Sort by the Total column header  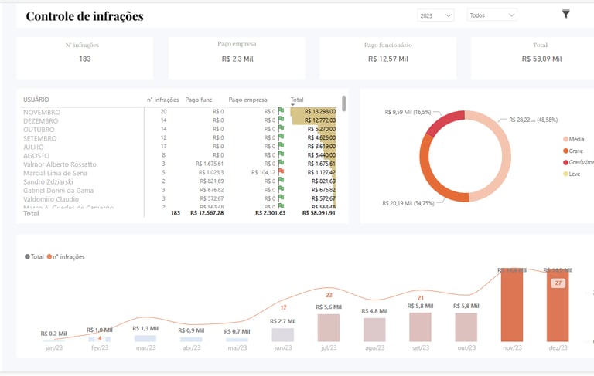pyautogui.click(x=297, y=100)
